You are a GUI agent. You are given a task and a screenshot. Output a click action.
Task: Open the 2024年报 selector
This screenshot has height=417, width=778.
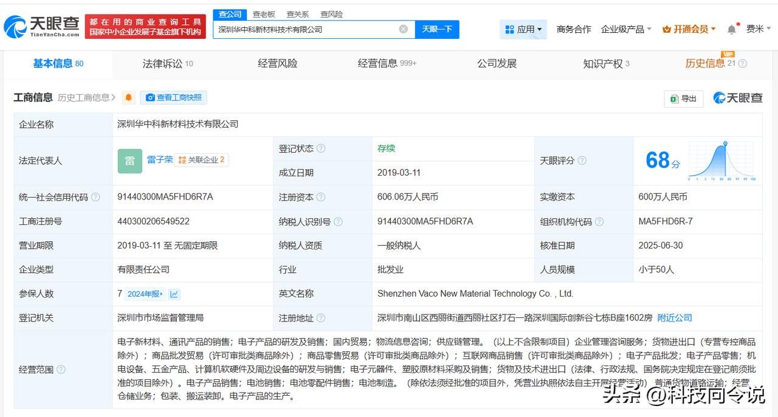pos(145,294)
